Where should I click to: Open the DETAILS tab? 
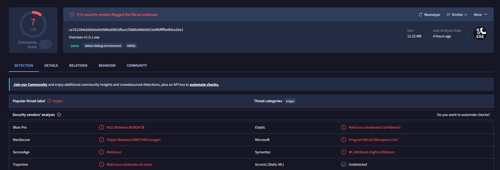pyautogui.click(x=51, y=65)
